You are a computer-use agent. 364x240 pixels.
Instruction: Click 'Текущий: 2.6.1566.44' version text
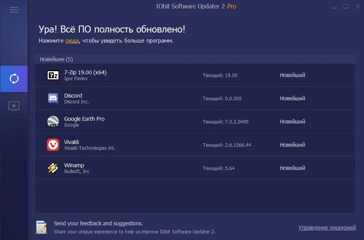227,145
